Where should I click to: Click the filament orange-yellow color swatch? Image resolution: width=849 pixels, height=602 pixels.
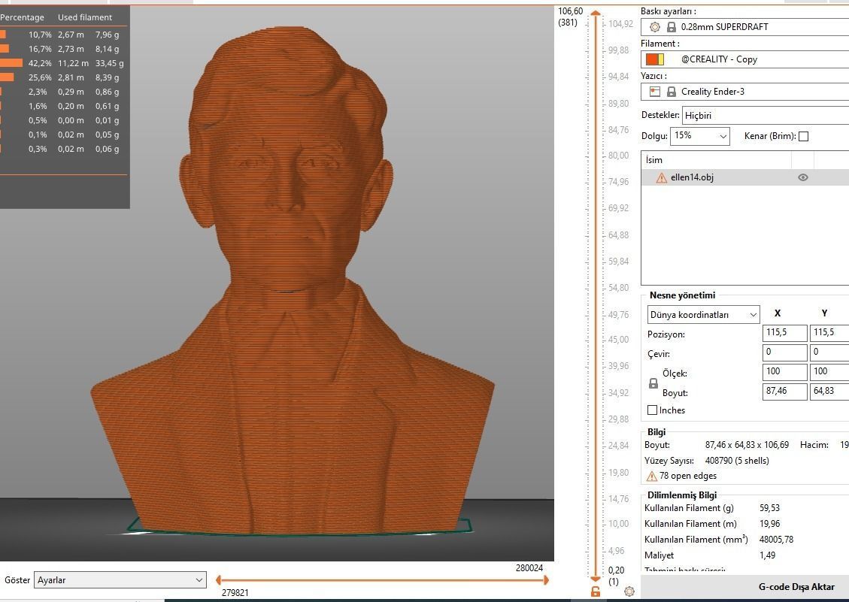(x=655, y=59)
